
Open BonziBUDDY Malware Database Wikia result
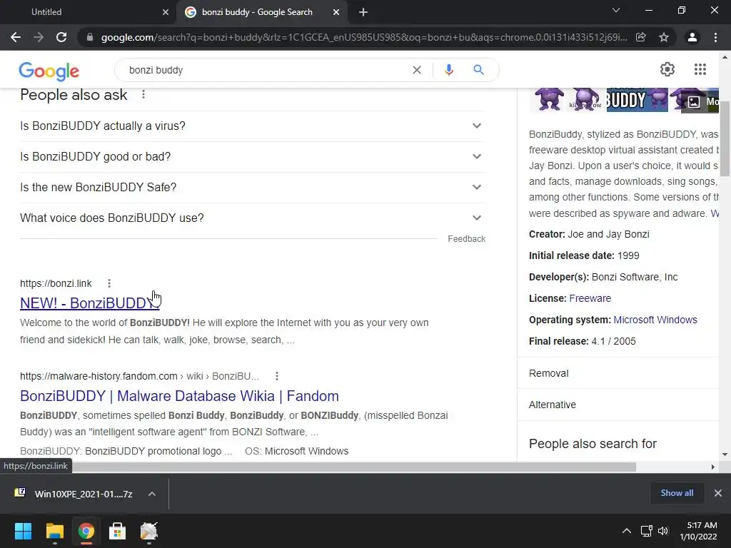(179, 395)
